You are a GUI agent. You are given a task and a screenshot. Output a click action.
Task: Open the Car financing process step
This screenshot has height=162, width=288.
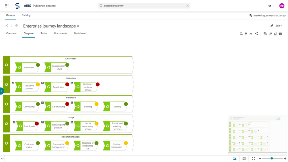[x=58, y=107]
